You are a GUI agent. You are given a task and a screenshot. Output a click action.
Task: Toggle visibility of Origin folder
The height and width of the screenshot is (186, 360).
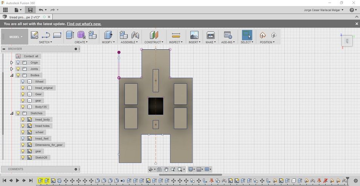pyautogui.click(x=18, y=63)
